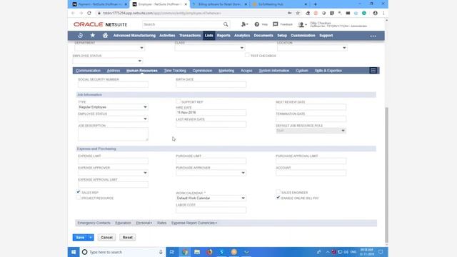Click the Save button
Image resolution: width=457 pixels, height=257 pixels.
click(x=80, y=238)
